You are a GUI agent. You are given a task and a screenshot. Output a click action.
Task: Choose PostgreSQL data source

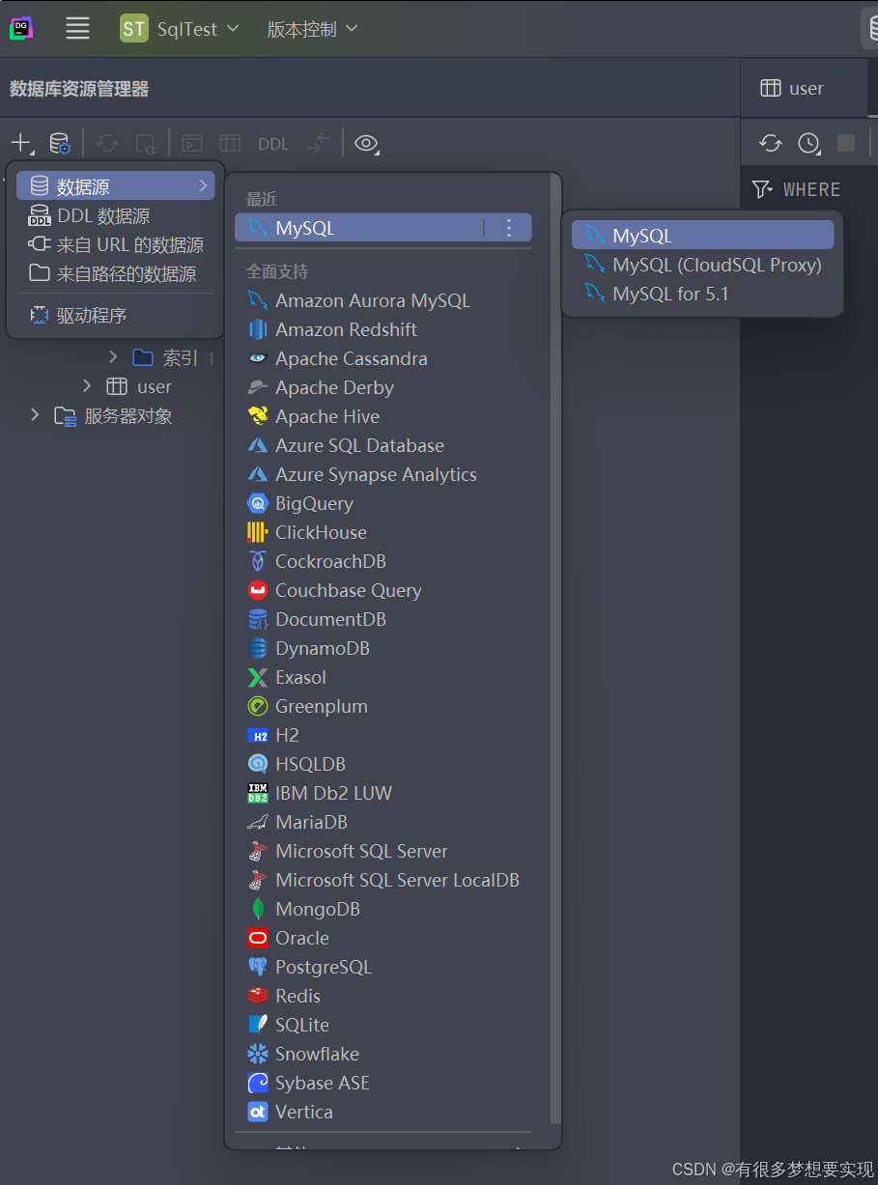click(382, 967)
